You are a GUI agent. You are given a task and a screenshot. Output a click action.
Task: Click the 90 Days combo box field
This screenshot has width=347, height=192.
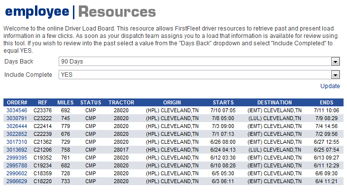199,62
